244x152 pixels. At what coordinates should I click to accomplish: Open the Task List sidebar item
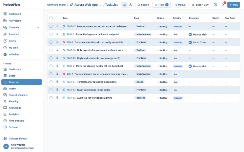pos(21,82)
